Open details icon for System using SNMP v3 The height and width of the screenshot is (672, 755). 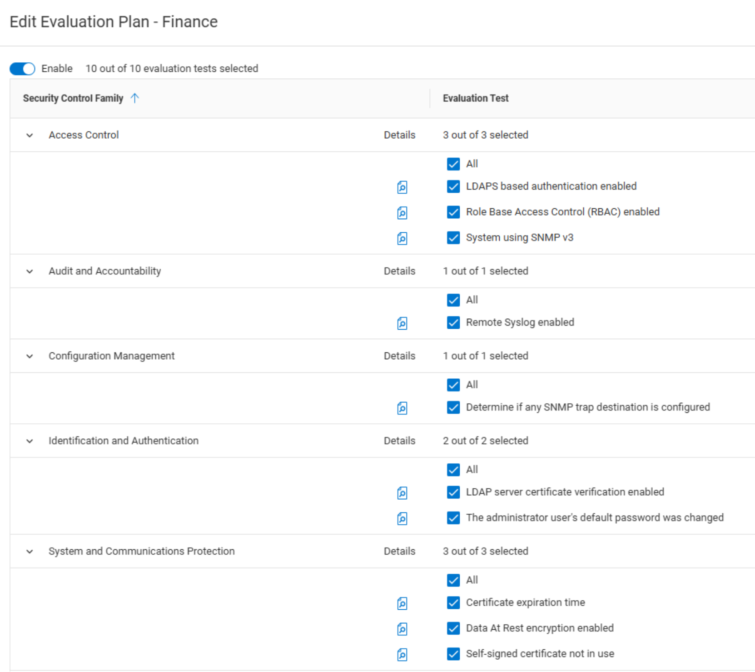pyautogui.click(x=402, y=238)
